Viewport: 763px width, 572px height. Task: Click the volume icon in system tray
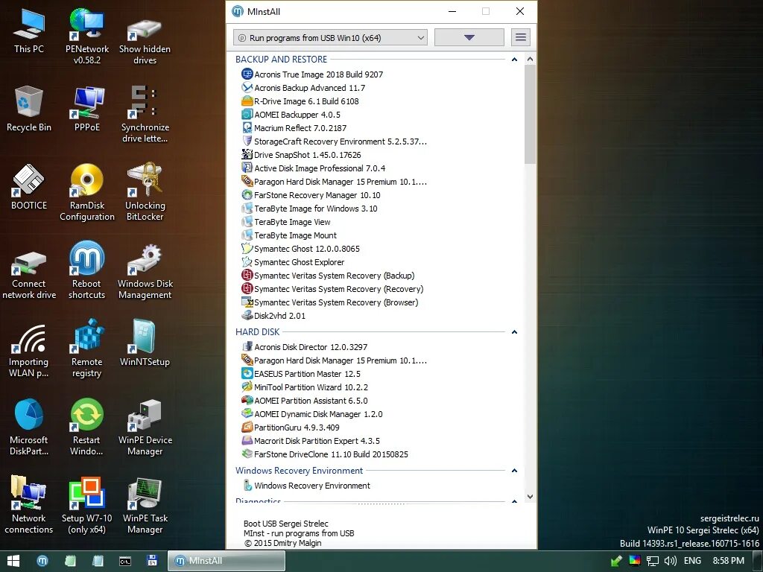(671, 561)
